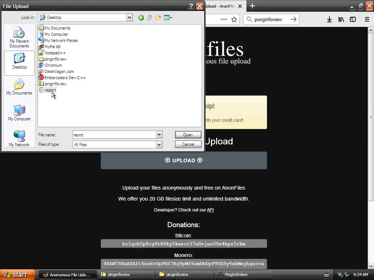Click the Bitcoin donation address
This screenshot has height=280, width=374.
[184, 244]
